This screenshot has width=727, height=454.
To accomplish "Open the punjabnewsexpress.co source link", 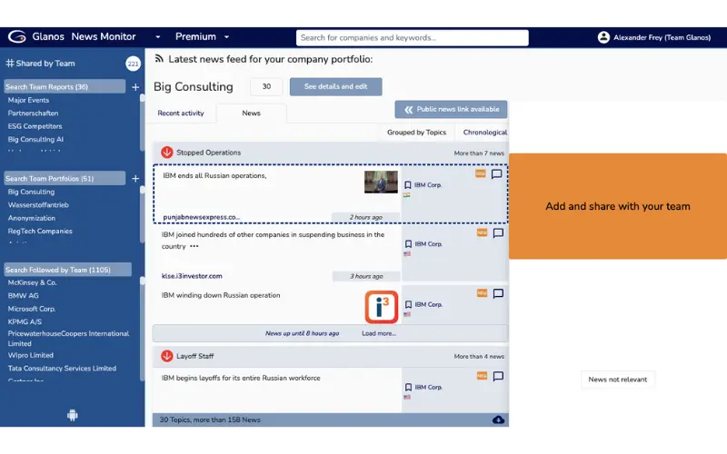I will click(201, 217).
